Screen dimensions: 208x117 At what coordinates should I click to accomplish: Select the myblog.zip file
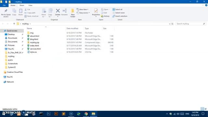point(33,42)
